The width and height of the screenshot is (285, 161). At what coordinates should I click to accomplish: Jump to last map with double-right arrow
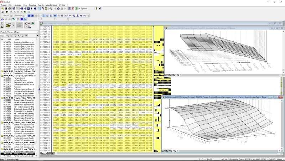(x=35, y=9)
